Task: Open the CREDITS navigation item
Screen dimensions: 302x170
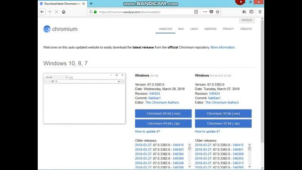Action: tap(246, 29)
